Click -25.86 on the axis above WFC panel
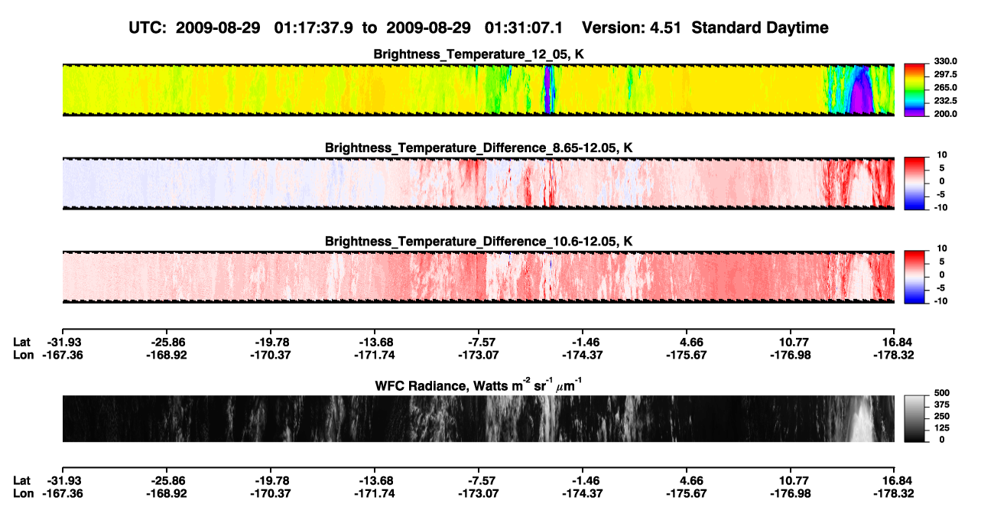This screenshot has width=994, height=510. click(x=167, y=342)
